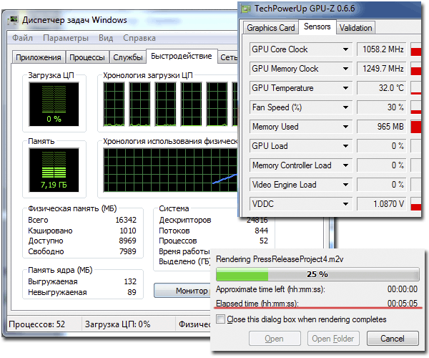
Task: Click 'Rendering PressReleaseProject4.m2v' title text
Action: 280,259
